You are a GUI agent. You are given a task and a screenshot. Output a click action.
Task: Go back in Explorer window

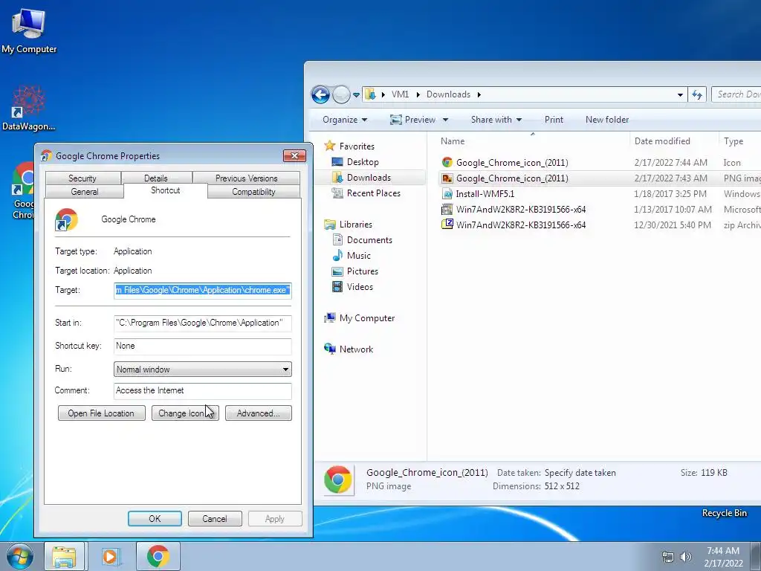click(x=320, y=94)
